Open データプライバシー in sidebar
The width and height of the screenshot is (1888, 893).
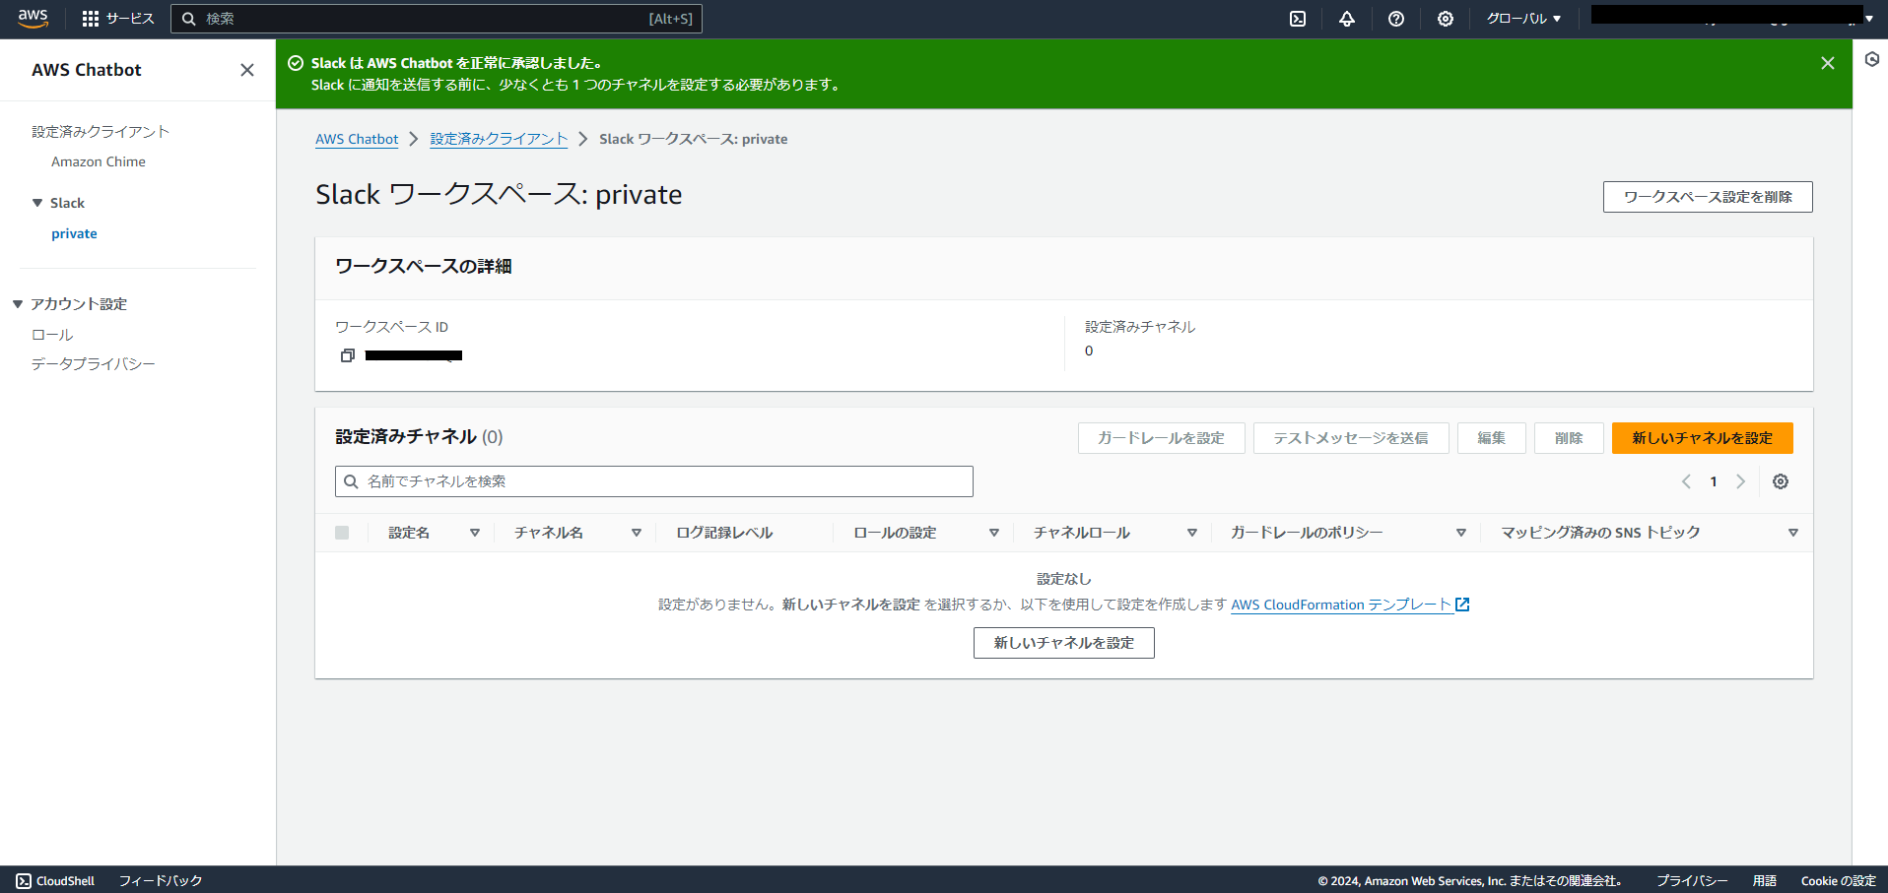coord(94,364)
